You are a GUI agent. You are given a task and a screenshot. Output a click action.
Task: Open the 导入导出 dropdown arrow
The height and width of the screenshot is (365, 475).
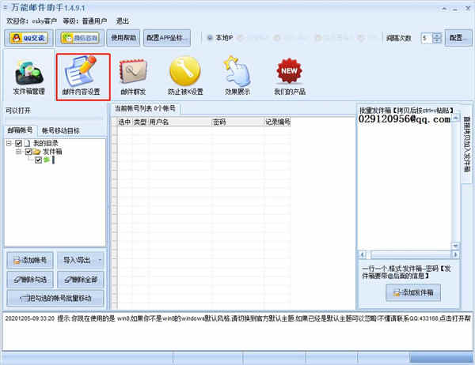pos(100,260)
